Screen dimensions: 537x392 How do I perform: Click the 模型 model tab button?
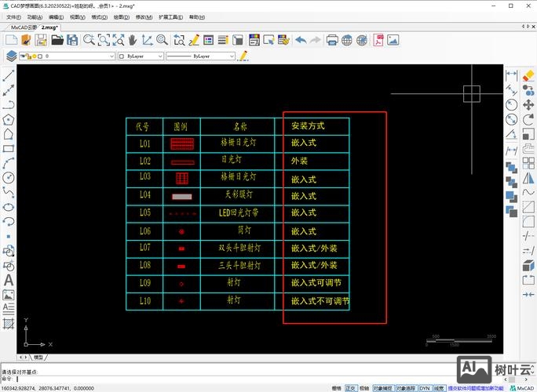coord(38,356)
